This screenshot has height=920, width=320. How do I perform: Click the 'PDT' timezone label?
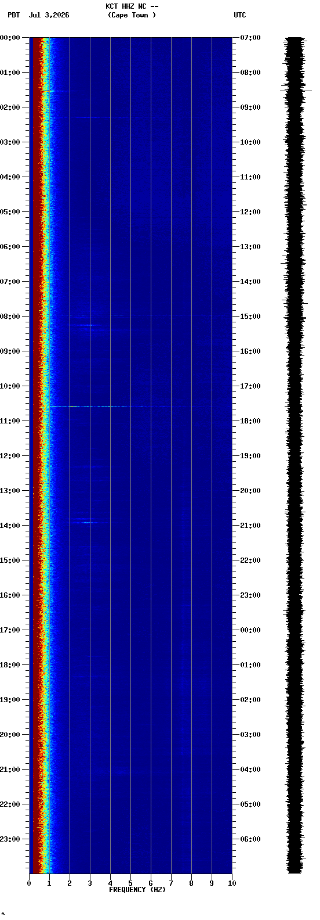[13, 15]
